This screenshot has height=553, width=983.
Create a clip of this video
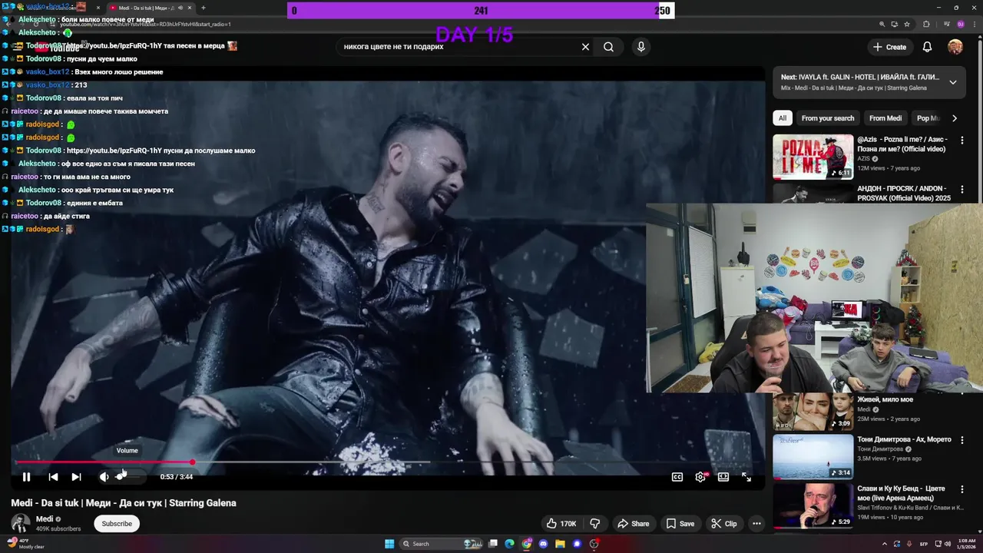723,524
